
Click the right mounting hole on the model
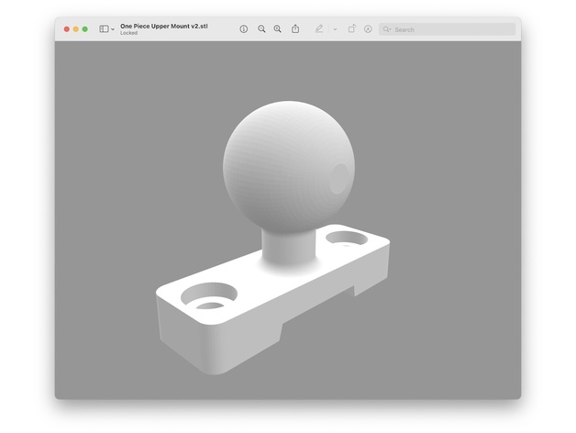pos(348,238)
